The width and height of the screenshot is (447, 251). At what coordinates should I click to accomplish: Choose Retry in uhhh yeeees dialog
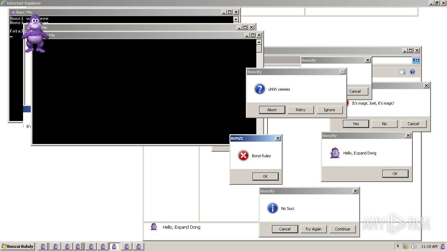point(301,110)
